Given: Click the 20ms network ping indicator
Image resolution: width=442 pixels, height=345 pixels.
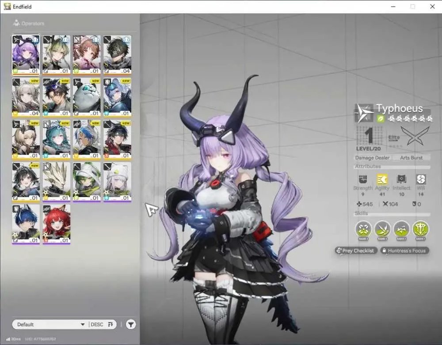Looking at the screenshot, I should (x=13, y=339).
